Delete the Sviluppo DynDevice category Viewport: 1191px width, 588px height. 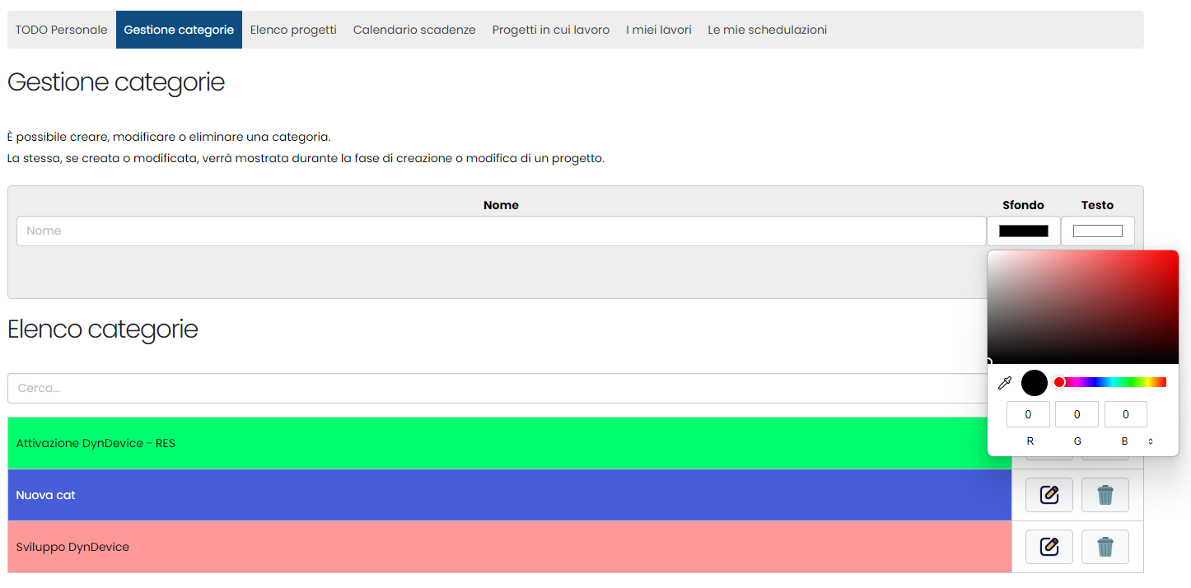click(x=1105, y=547)
